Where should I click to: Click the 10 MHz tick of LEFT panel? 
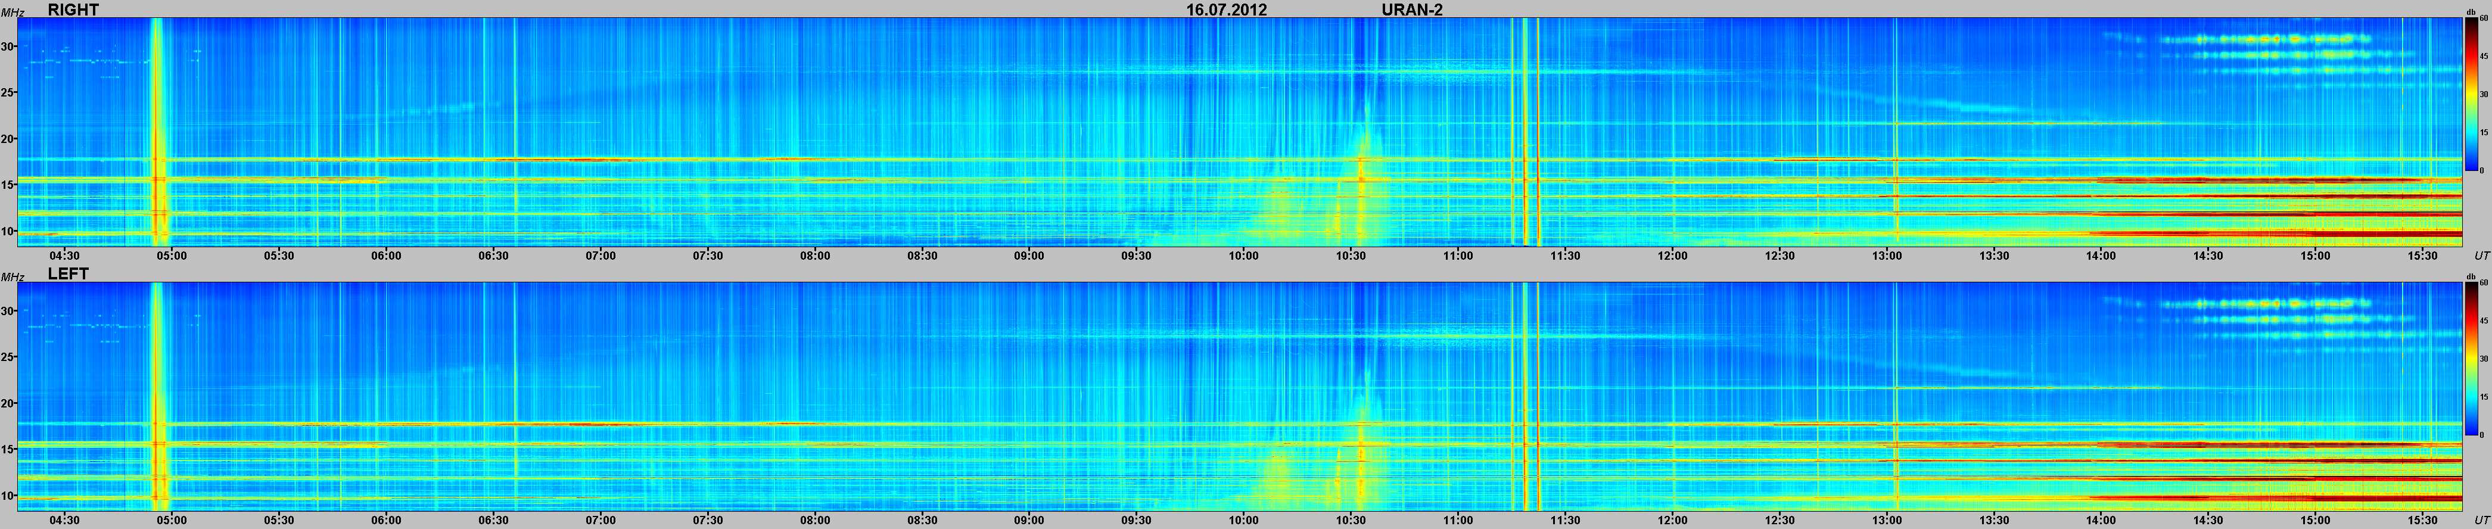pyautogui.click(x=8, y=495)
